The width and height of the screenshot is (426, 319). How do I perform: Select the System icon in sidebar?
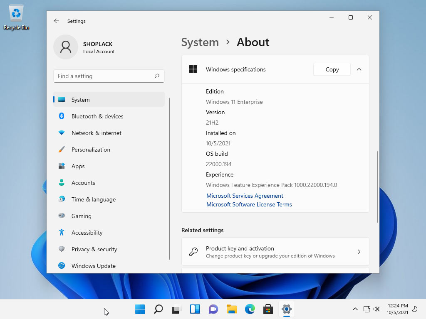click(x=62, y=100)
